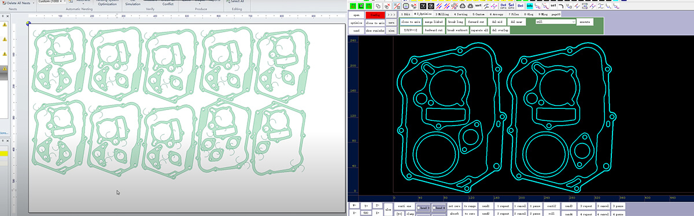Viewport: 694px width, 216px height.
Task: Click the conti one button
Action: tap(404, 206)
